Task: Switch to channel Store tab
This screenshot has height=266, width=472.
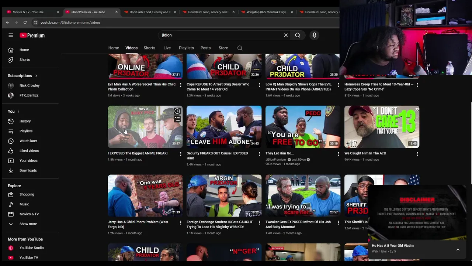Action: tap(223, 48)
